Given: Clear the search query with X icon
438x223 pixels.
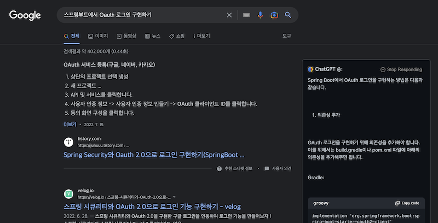Looking at the screenshot, I should (229, 15).
